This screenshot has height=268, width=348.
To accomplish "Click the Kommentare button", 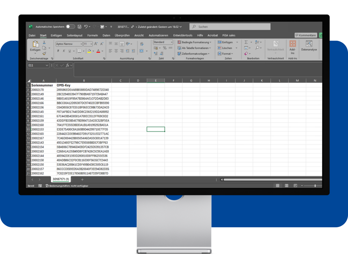I will pos(306,35).
